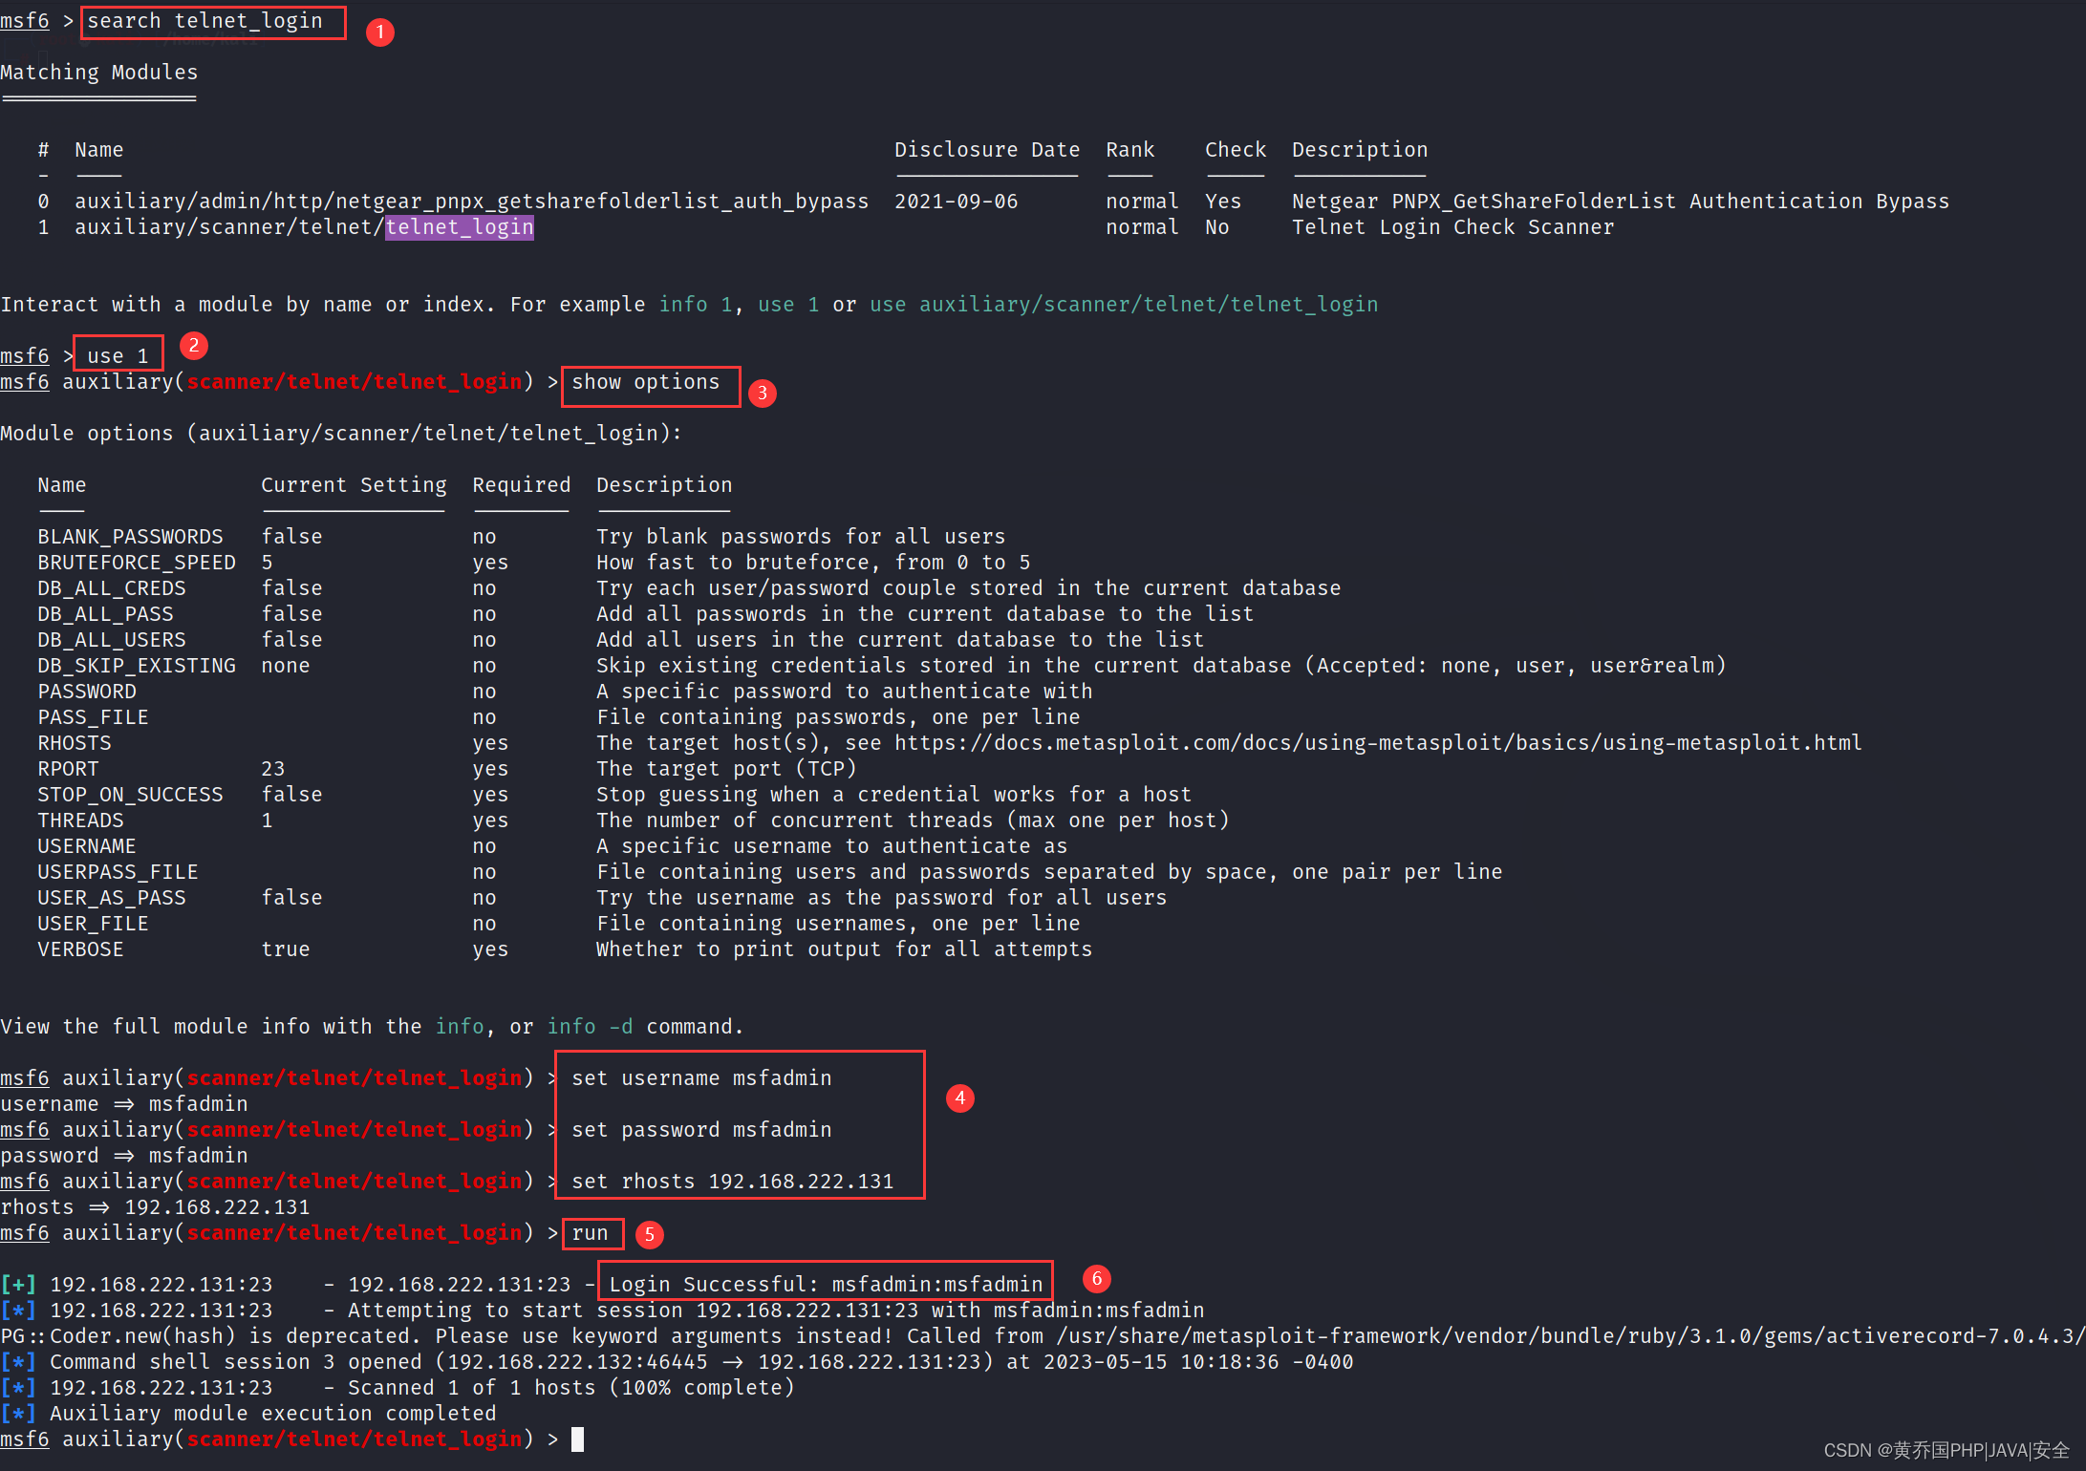Click the DB_SKIP_EXISTING option name
The image size is (2086, 1471).
point(137,666)
